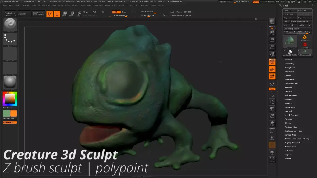
Task: Toggle Solo mode
Action: (272, 152)
